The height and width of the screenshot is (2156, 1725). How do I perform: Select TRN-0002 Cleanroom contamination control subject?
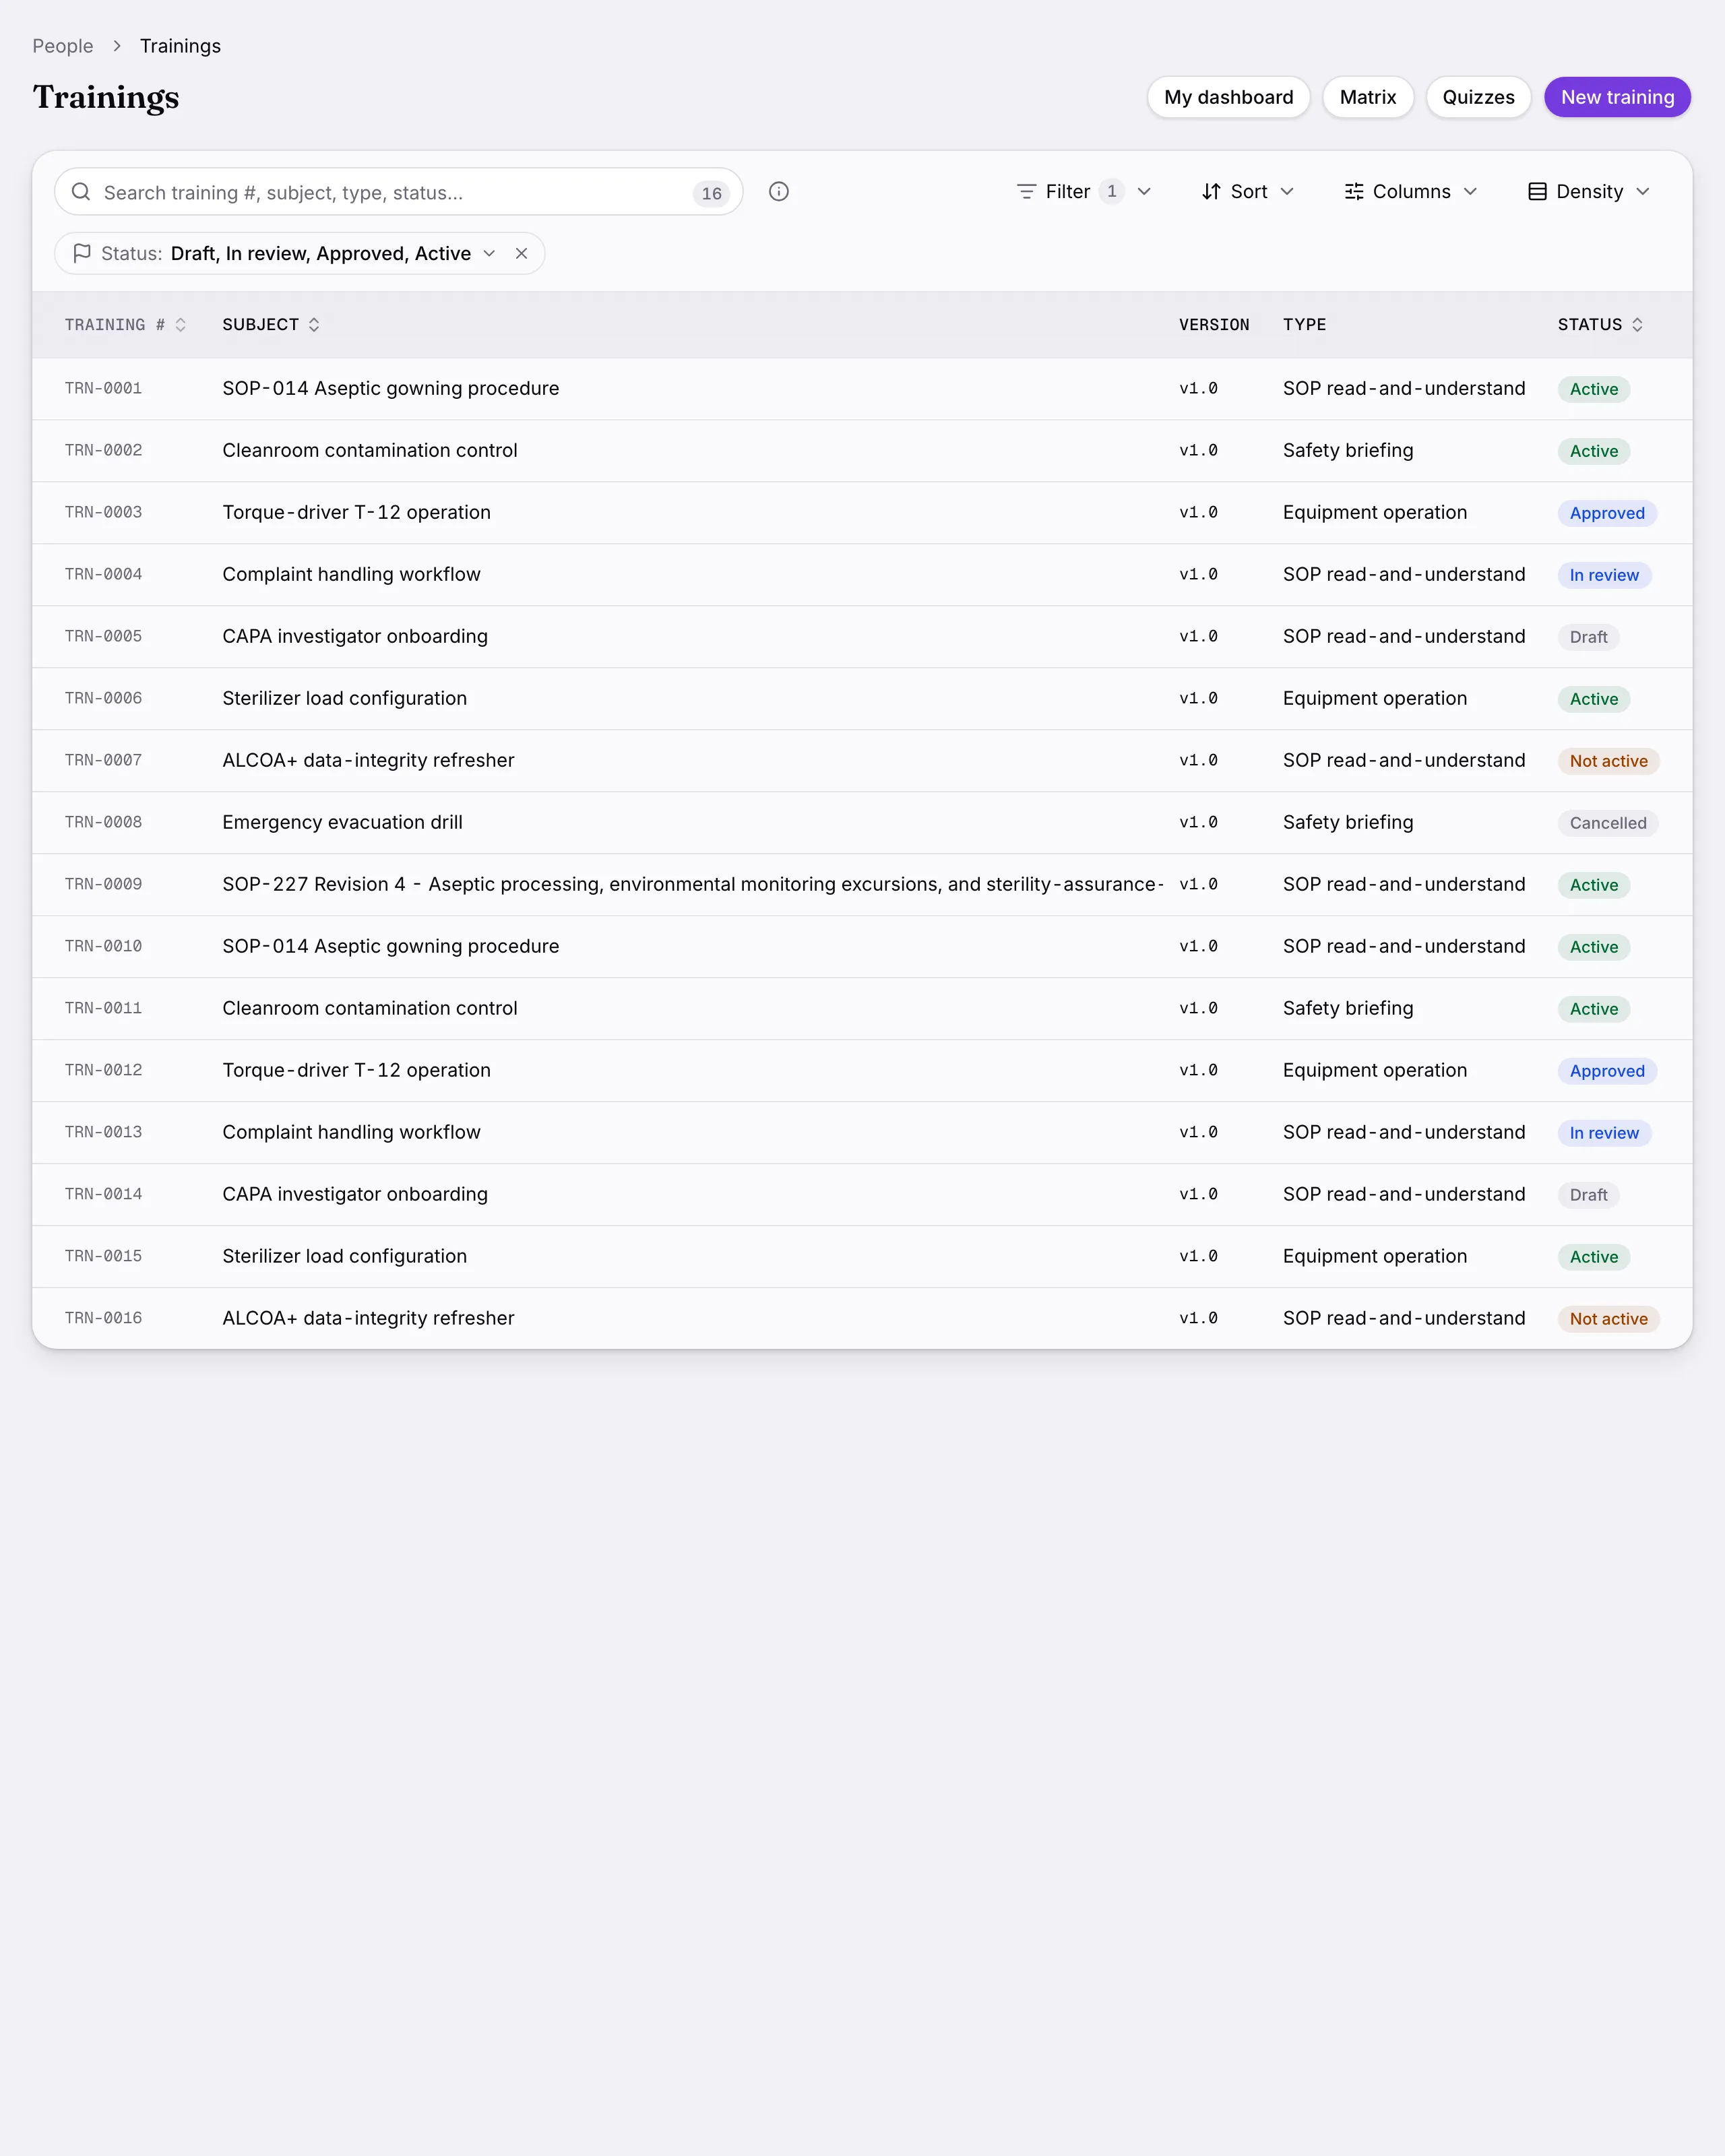pos(370,450)
